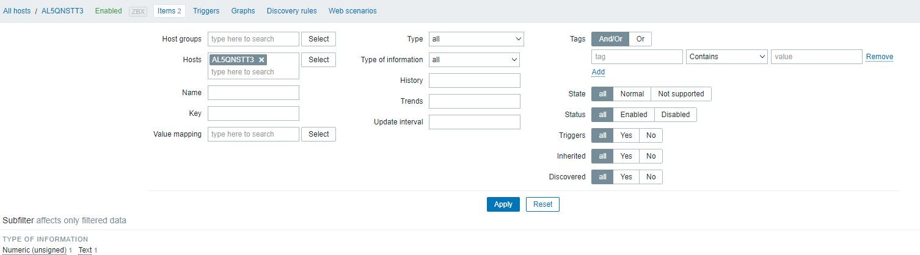Click the ZBX availability badge

(x=138, y=11)
